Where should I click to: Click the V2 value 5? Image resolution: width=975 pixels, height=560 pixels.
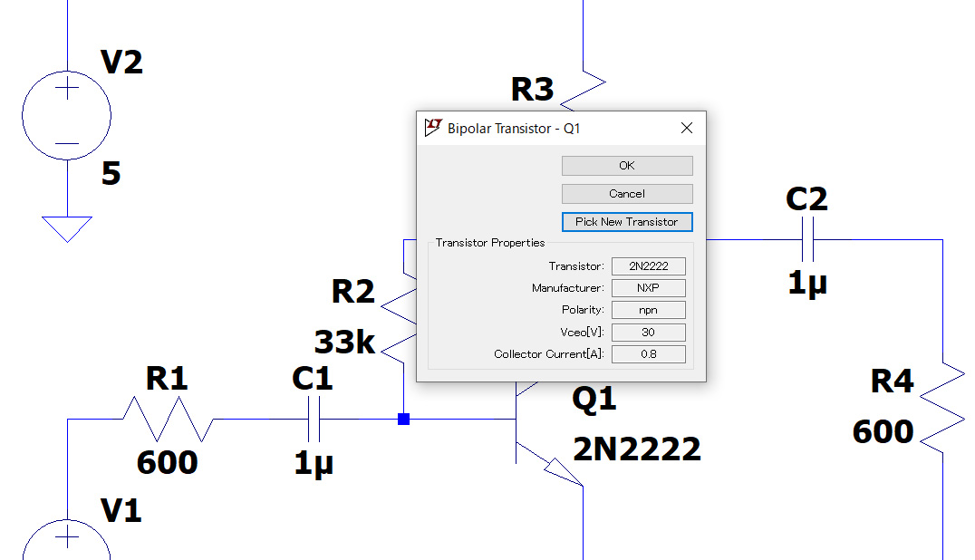[x=111, y=173]
